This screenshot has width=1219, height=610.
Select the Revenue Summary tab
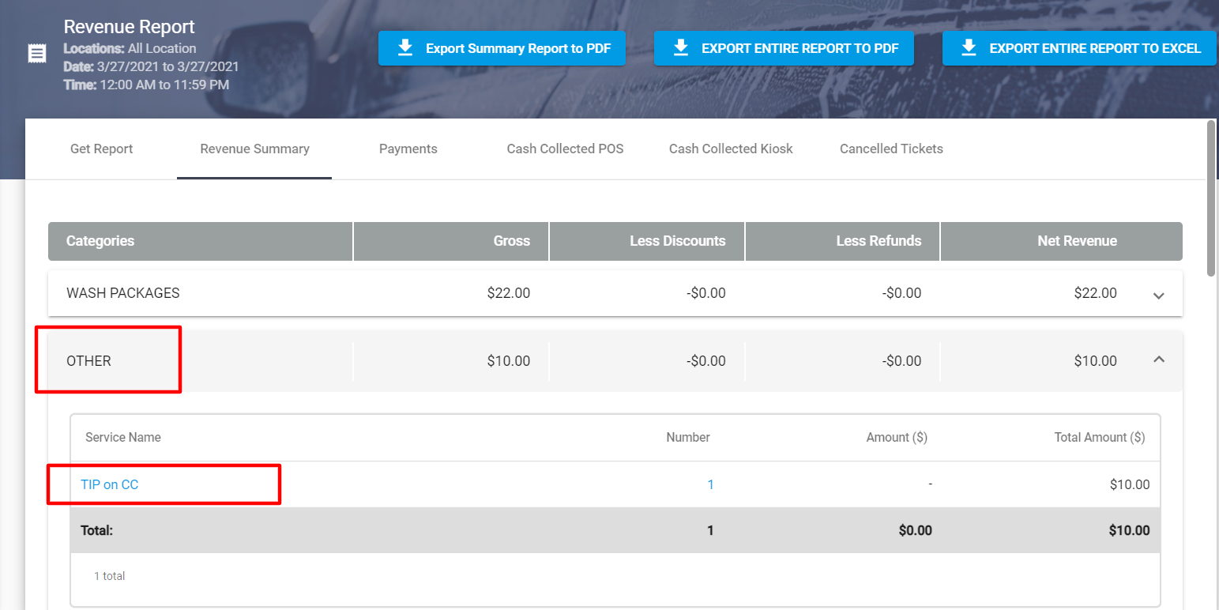[x=254, y=149]
